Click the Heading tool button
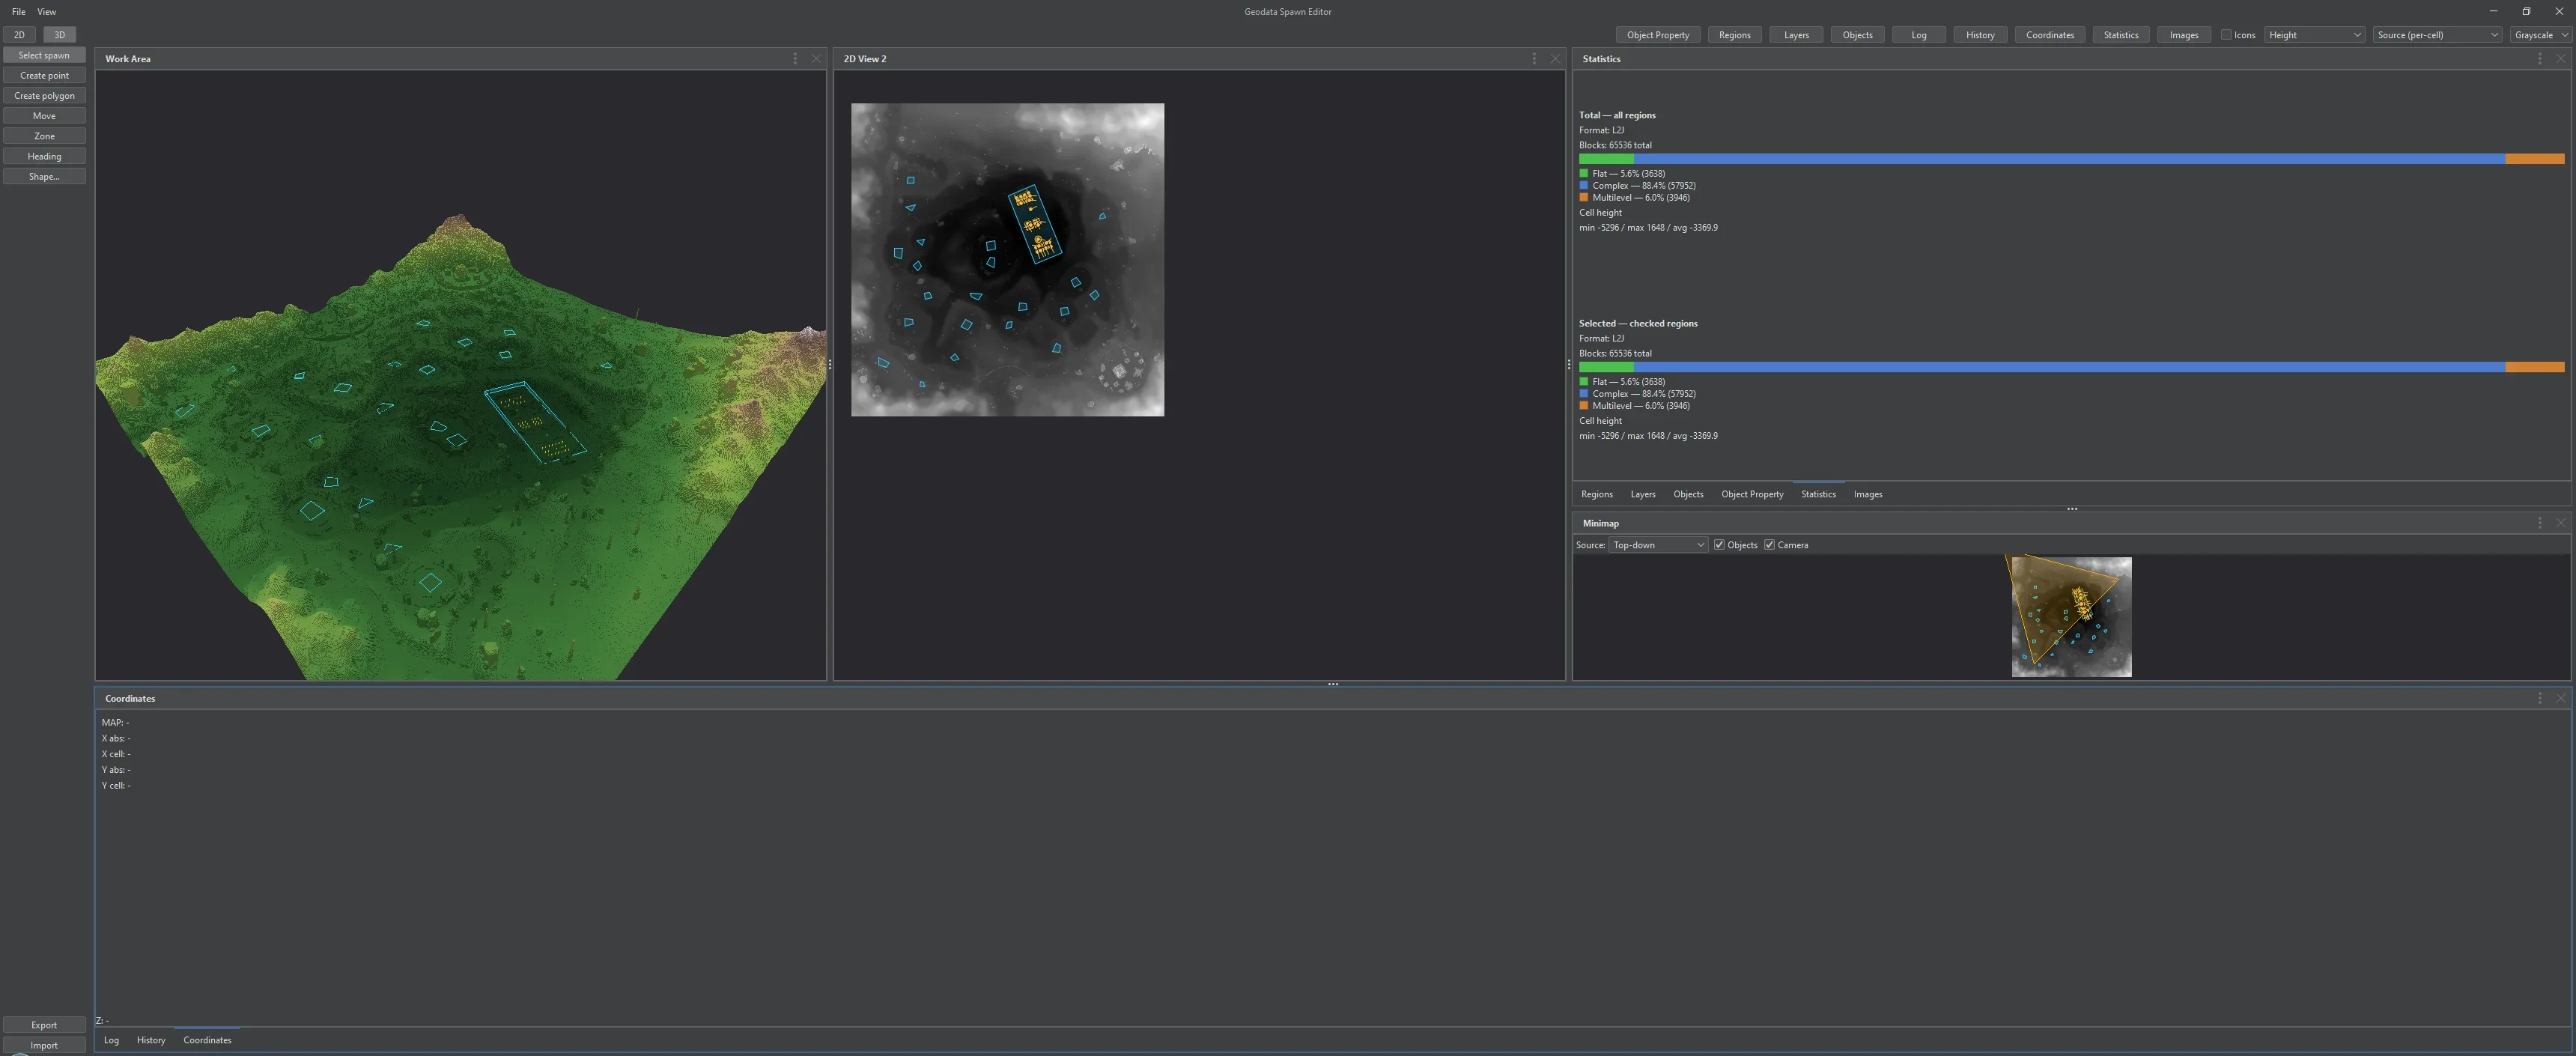Screen dimensions: 2576x1056 point(44,156)
